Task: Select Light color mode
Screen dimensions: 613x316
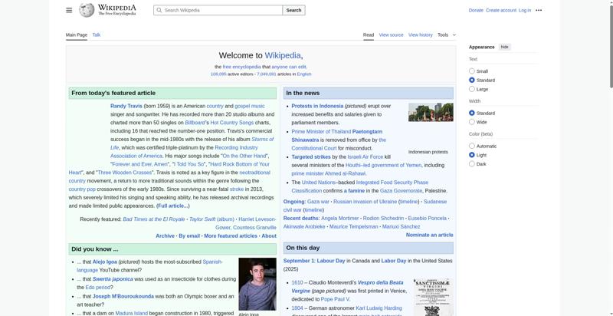Action: pos(472,155)
